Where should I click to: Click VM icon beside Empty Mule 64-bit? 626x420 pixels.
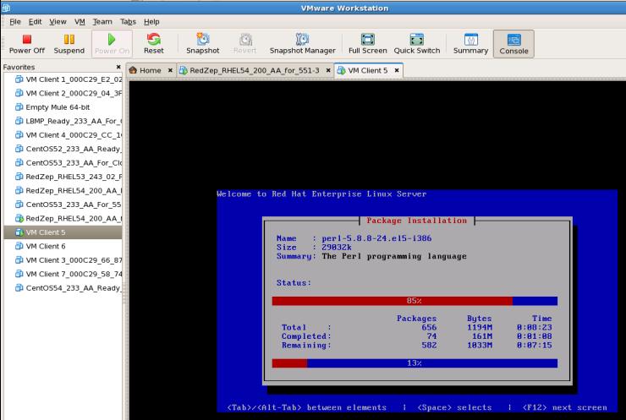click(x=19, y=106)
